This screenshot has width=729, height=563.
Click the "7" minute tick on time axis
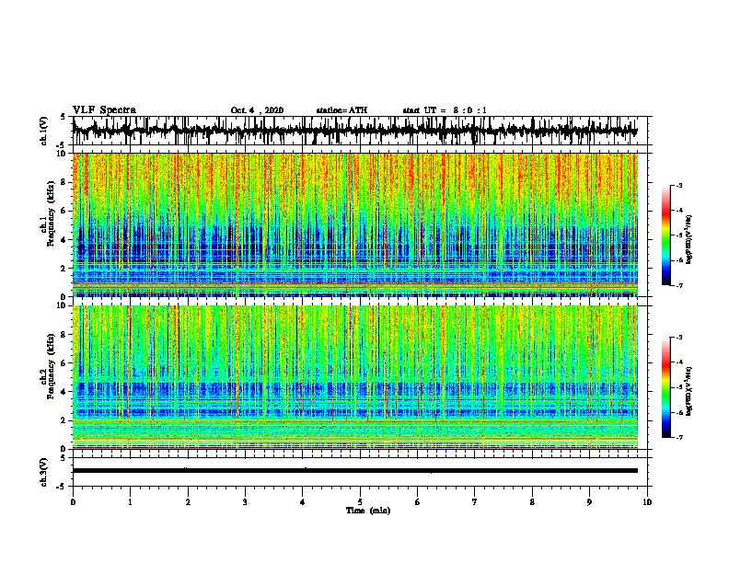[x=475, y=502]
